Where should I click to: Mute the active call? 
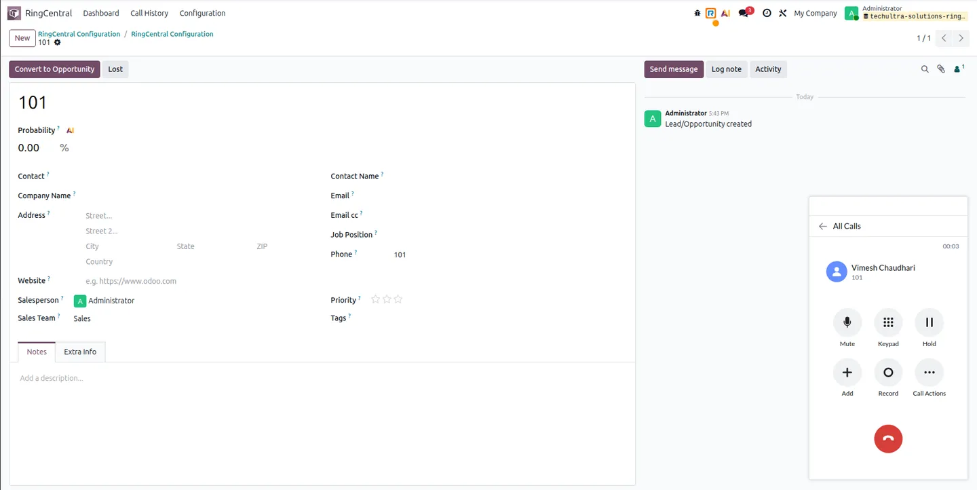(847, 322)
